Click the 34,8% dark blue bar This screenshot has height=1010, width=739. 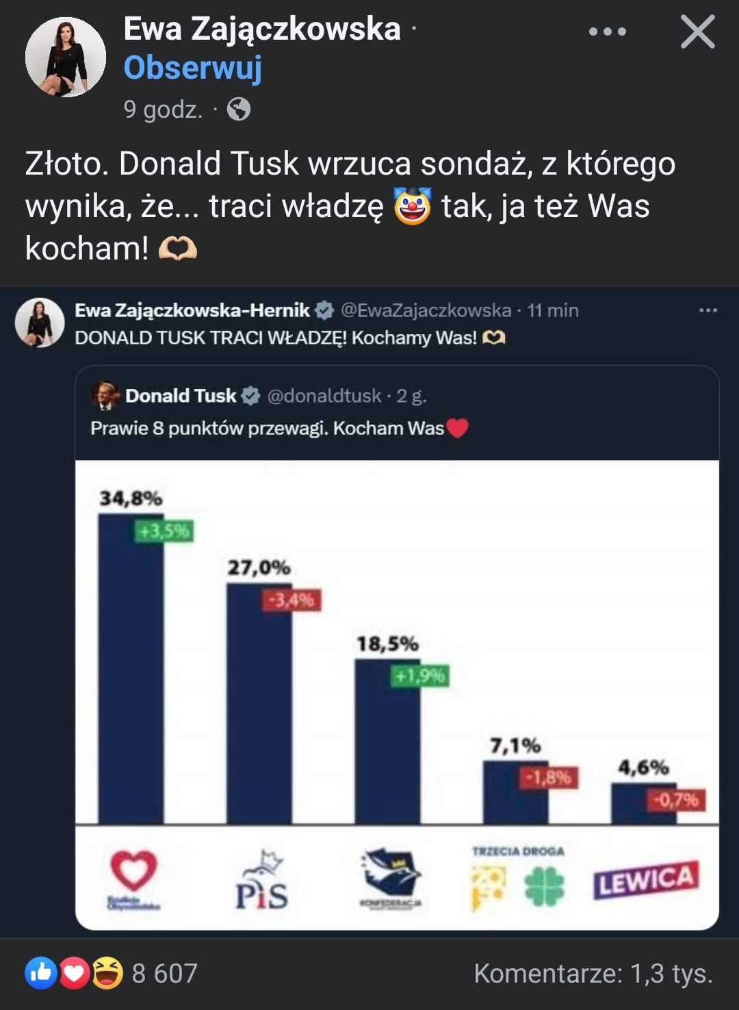tap(131, 678)
